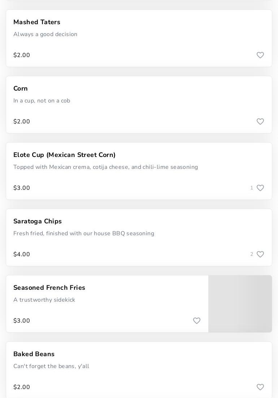Click 'Fresh fried' Saratoga Chips description
Image resolution: width=278 pixels, height=398 pixels.
pos(84,234)
